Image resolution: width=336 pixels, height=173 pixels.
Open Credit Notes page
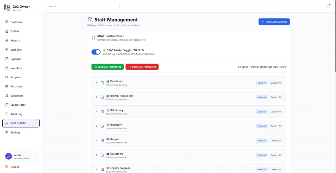pos(21,105)
